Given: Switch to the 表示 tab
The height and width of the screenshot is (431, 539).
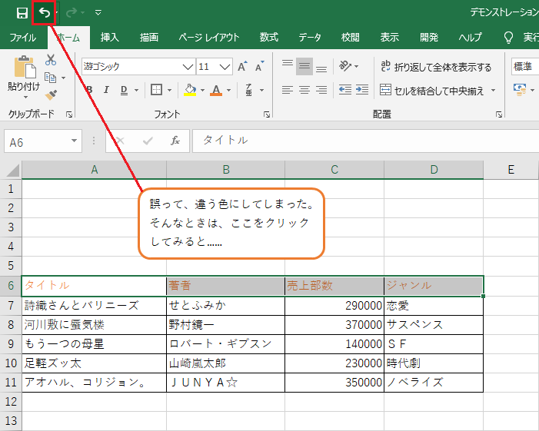Looking at the screenshot, I should point(390,37).
